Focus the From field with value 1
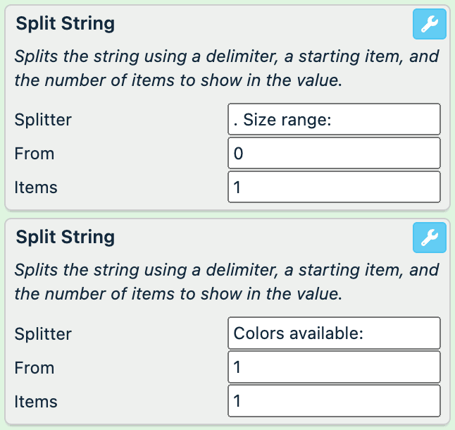This screenshot has width=455, height=430. click(x=334, y=367)
